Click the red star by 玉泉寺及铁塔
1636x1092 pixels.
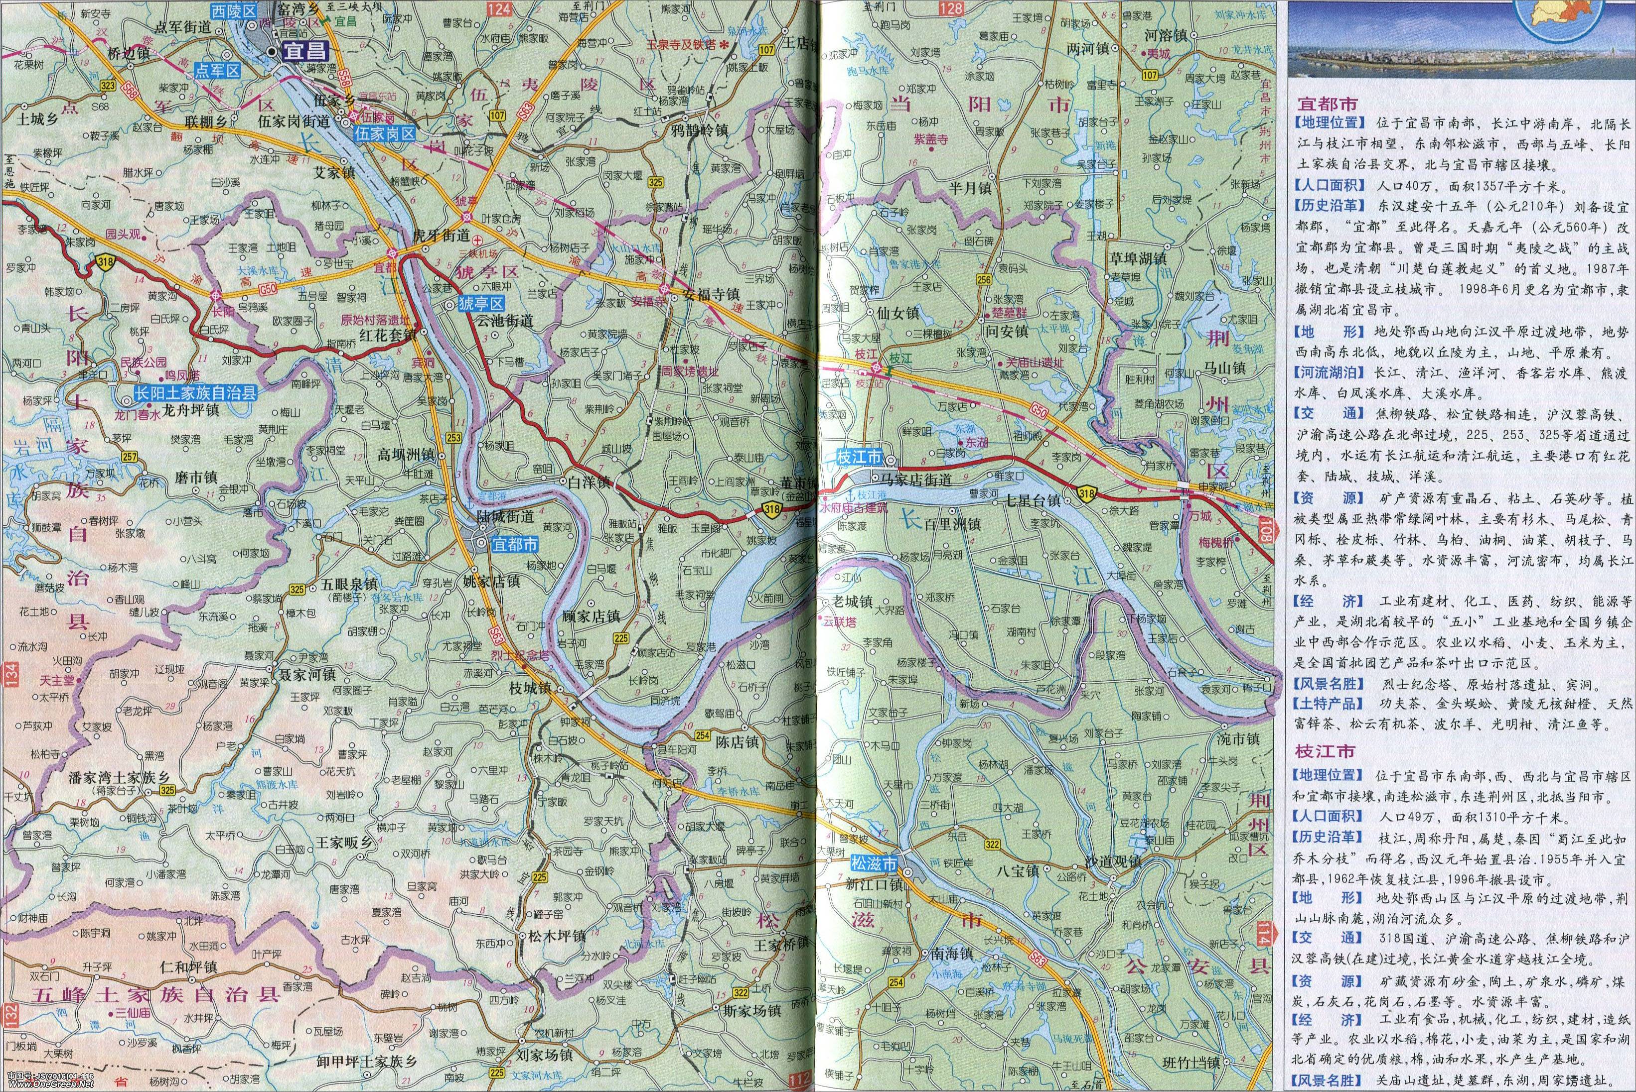tap(724, 45)
